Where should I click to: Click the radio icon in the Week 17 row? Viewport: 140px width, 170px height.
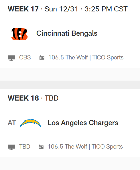coord(42,57)
